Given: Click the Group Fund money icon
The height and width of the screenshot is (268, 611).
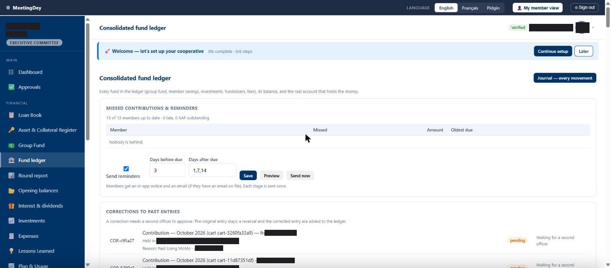Looking at the screenshot, I should click(x=11, y=145).
